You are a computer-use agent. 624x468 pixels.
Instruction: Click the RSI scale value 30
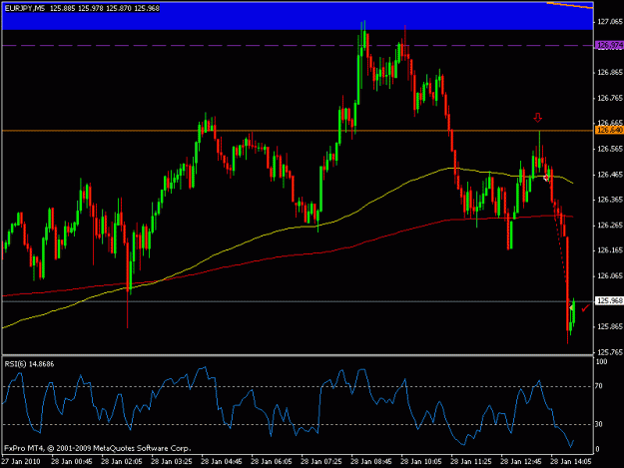click(x=599, y=424)
